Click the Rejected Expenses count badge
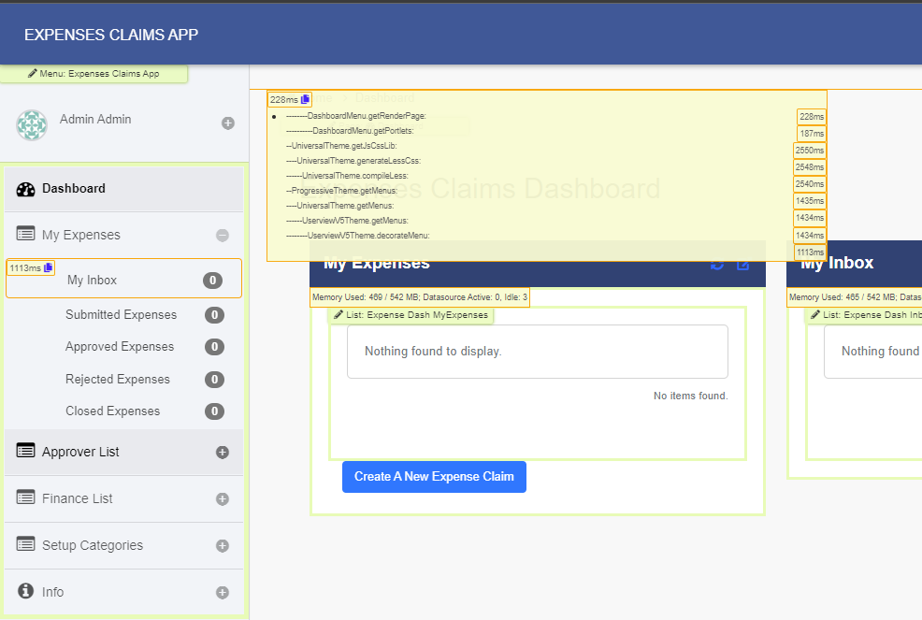The width and height of the screenshot is (922, 620). (x=215, y=380)
